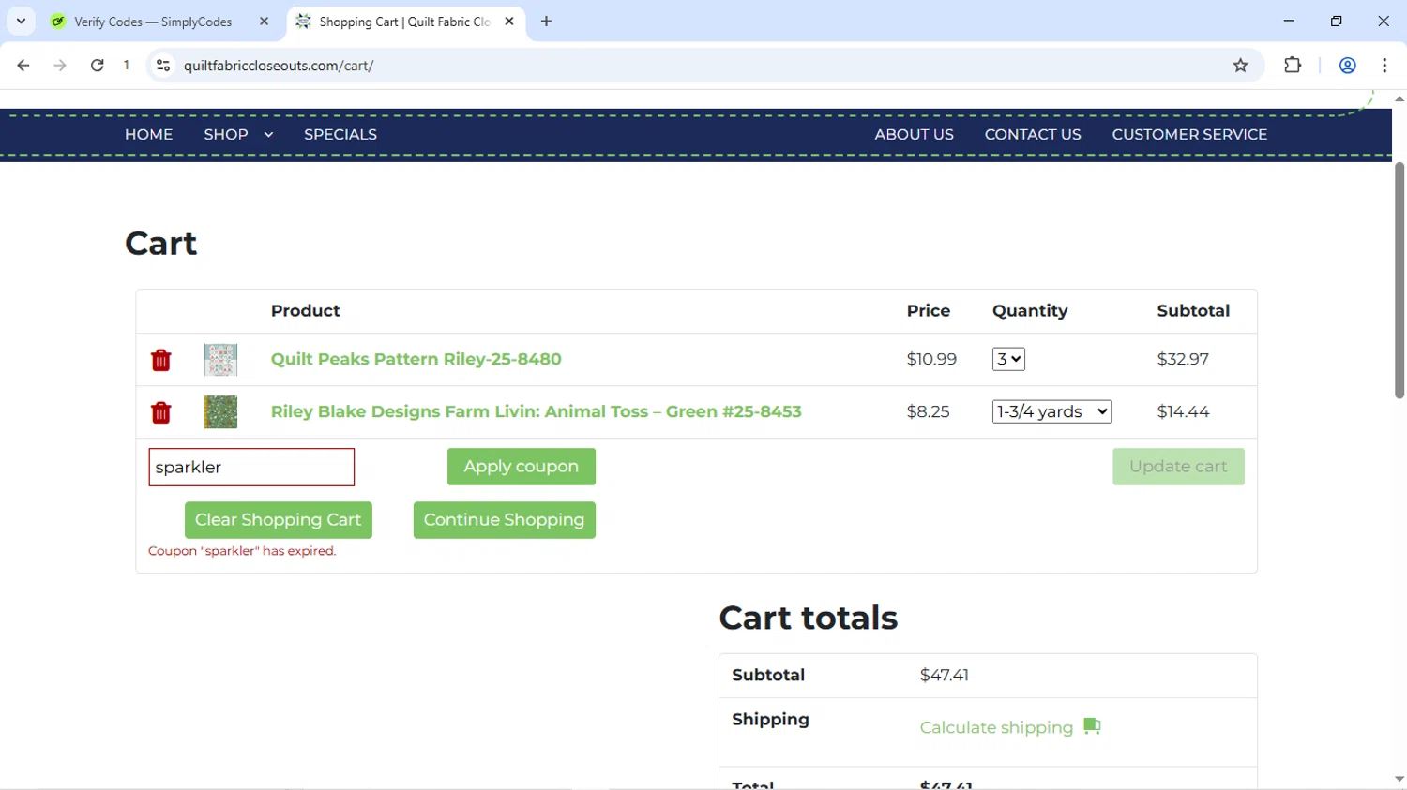Viewport: 1407px width, 790px height.
Task: Go to HOME in navigation bar
Action: [148, 135]
